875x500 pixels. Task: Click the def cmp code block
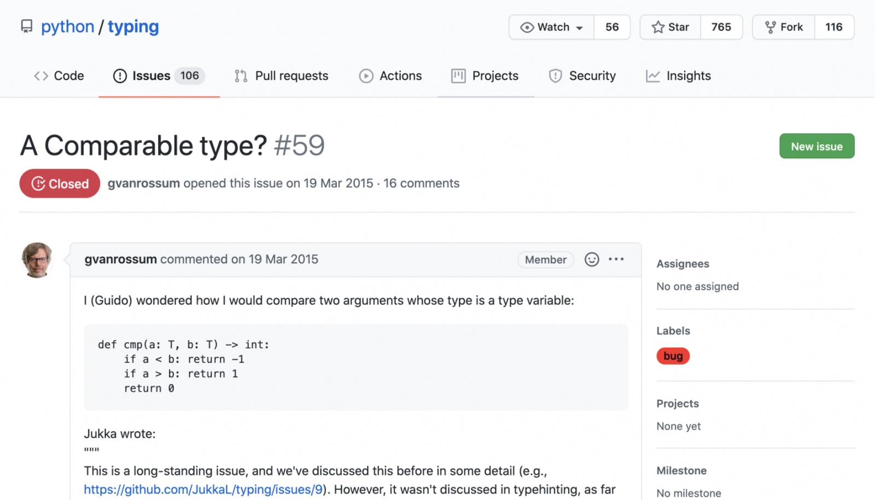click(356, 367)
